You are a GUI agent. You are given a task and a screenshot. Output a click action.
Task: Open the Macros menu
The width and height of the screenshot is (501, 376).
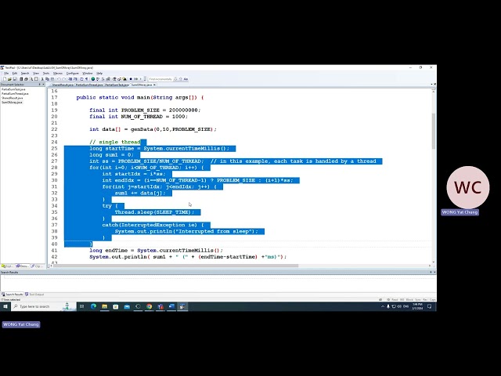[58, 73]
